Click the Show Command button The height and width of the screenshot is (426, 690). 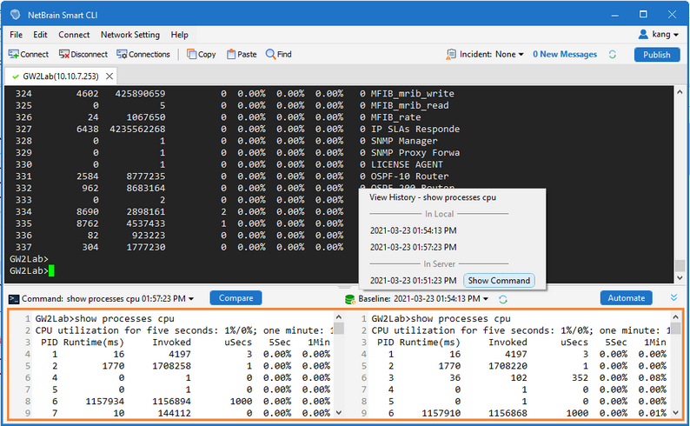pyautogui.click(x=498, y=281)
